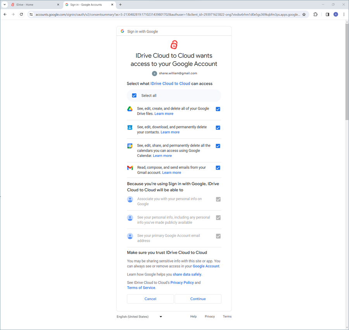The width and height of the screenshot is (349, 330).
Task: Uncheck the contacts access checkbox
Action: tap(218, 127)
